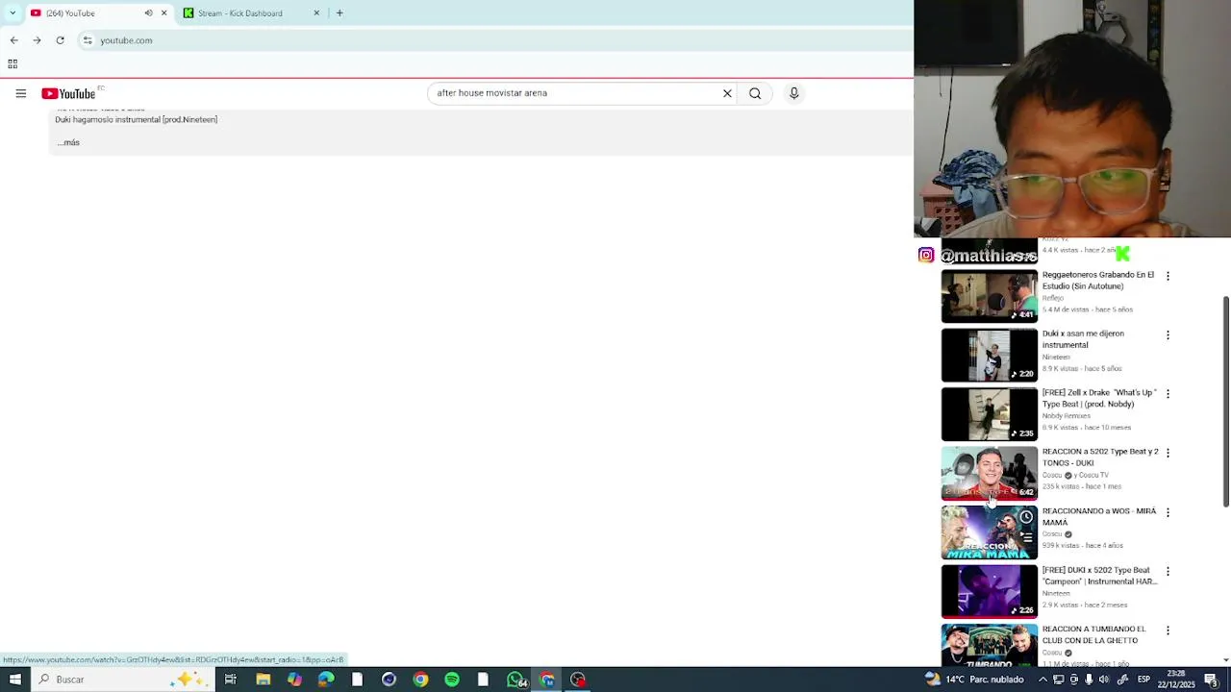Image resolution: width=1231 pixels, height=692 pixels.
Task: Open options for Reggaetoneros Grabando En El Estudio
Action: pos(1168,276)
